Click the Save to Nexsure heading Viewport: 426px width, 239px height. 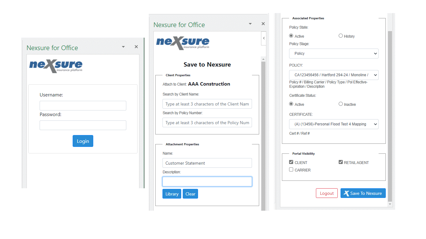[207, 64]
